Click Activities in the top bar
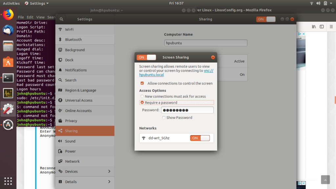The image size is (336, 189). 11,3
